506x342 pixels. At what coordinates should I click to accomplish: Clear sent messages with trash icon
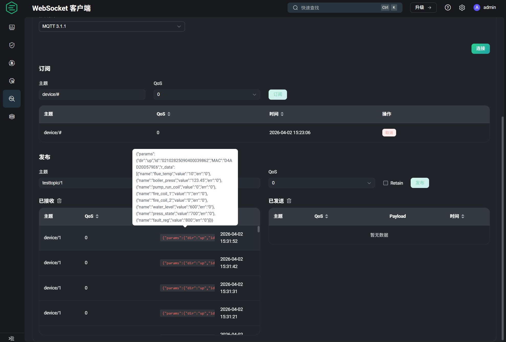289,201
